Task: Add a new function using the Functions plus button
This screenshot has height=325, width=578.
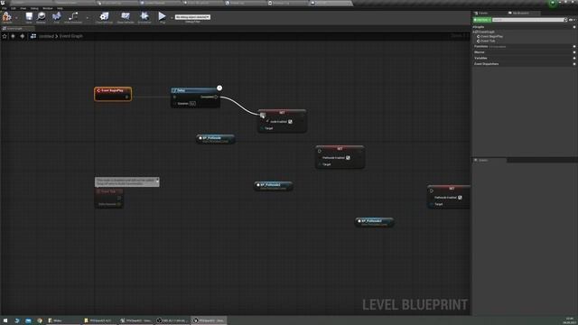Action: pyautogui.click(x=574, y=46)
